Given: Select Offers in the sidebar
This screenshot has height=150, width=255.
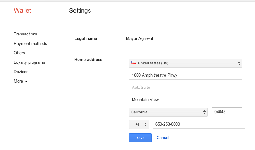Looking at the screenshot, I should [x=19, y=53].
